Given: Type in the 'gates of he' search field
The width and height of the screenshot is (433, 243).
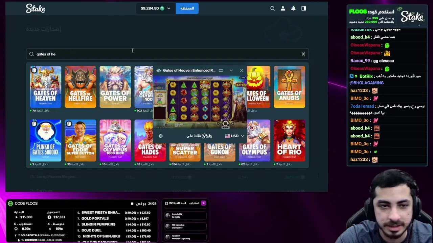Looking at the screenshot, I should (x=167, y=54).
